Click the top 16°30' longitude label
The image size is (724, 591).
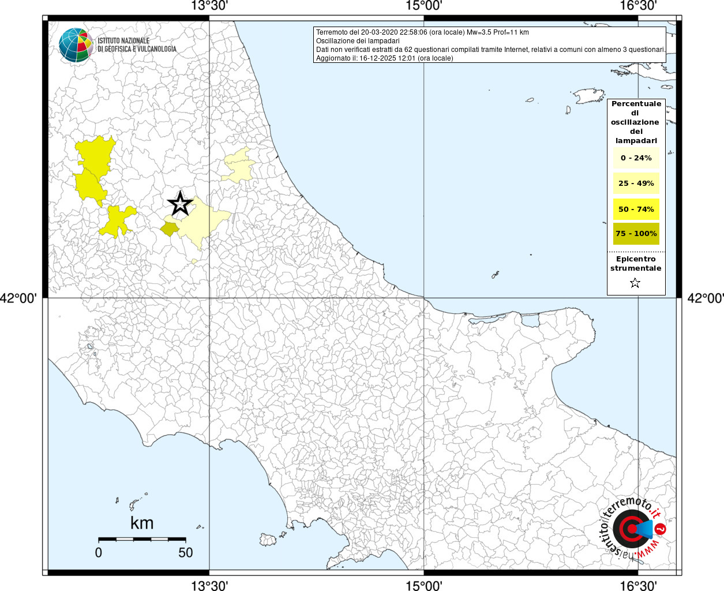(639, 6)
